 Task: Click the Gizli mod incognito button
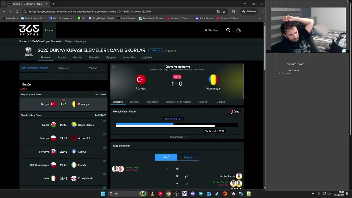[x=249, y=12]
